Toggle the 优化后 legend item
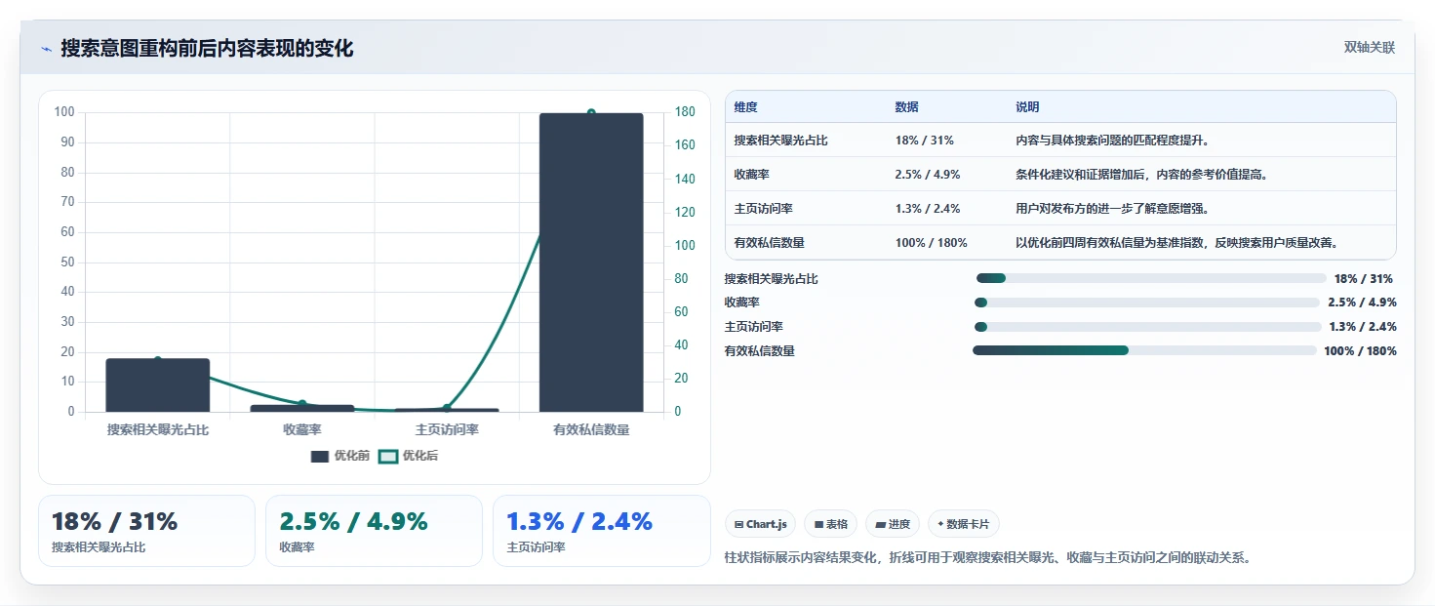The image size is (1435, 606). click(409, 456)
